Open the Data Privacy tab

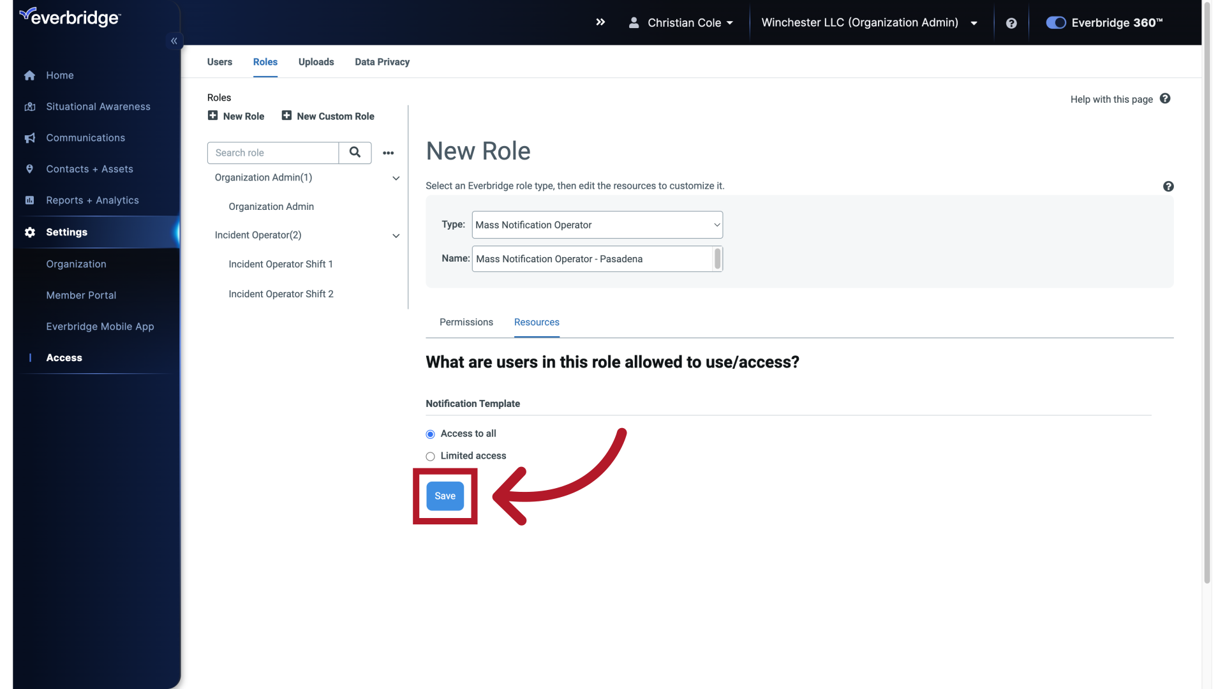(382, 62)
